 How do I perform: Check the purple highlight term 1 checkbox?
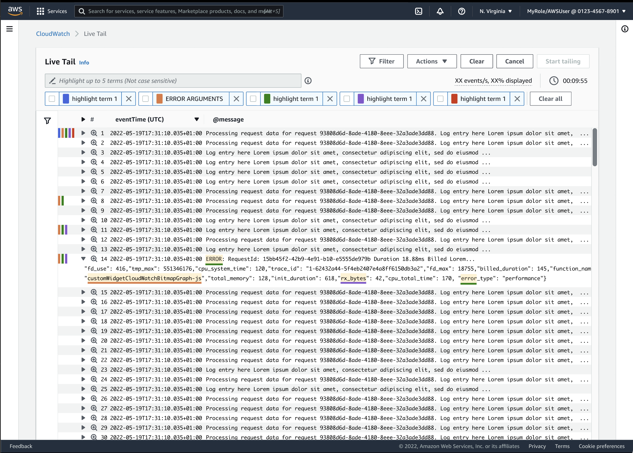347,99
